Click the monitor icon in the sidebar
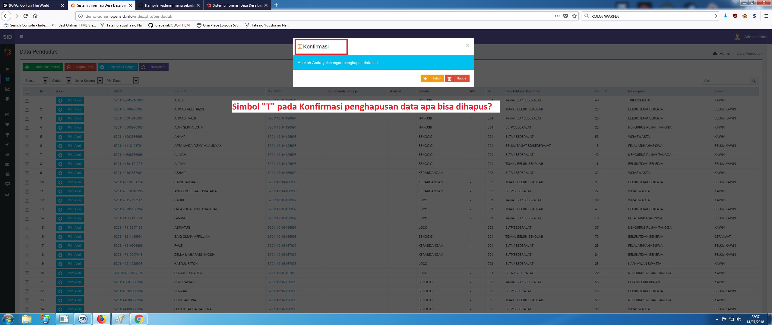Image resolution: width=772 pixels, height=325 pixels. tap(7, 184)
